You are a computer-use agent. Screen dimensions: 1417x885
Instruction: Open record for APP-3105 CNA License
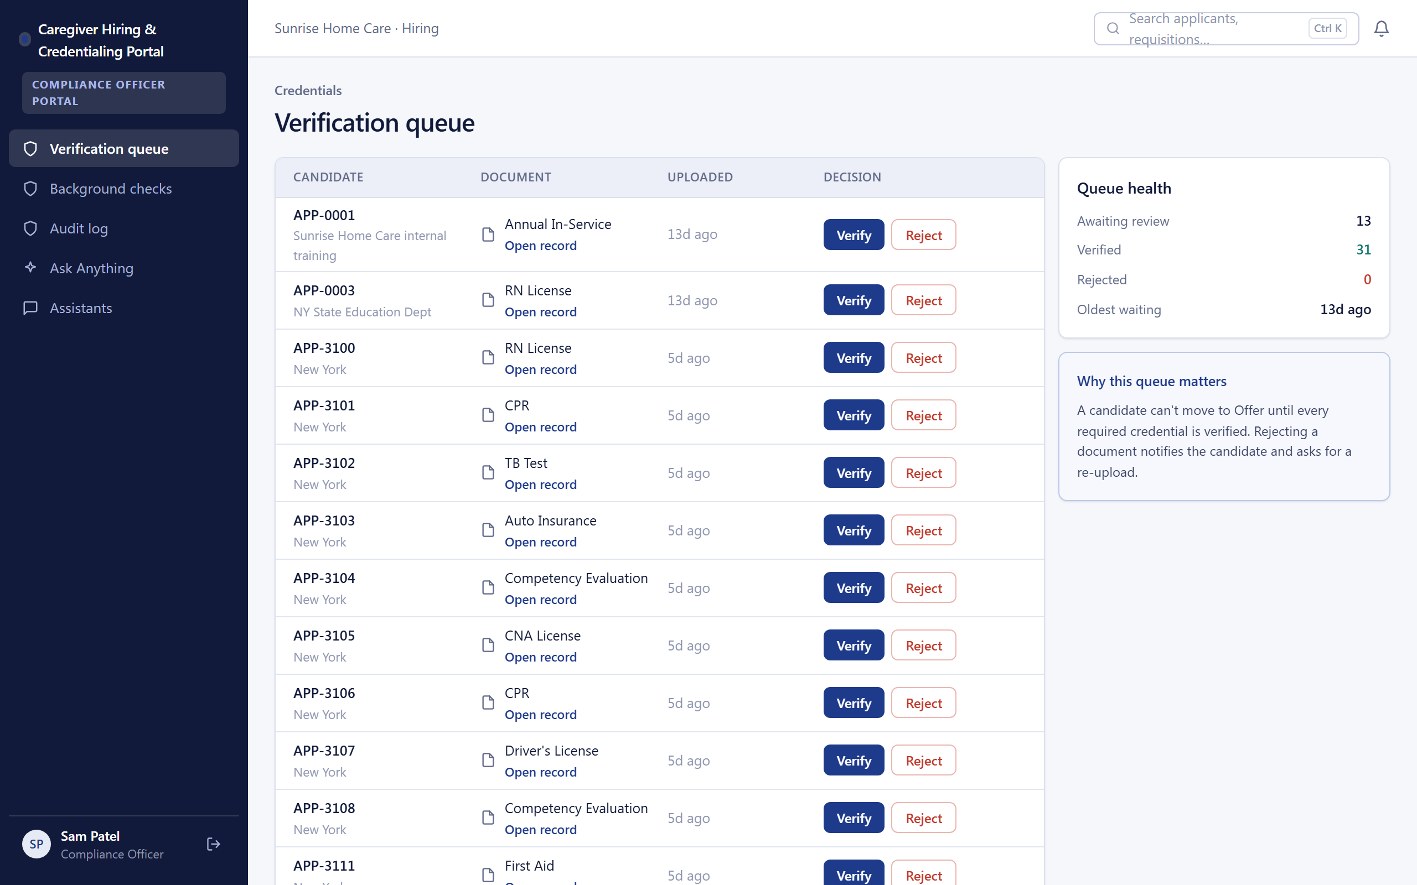540,657
